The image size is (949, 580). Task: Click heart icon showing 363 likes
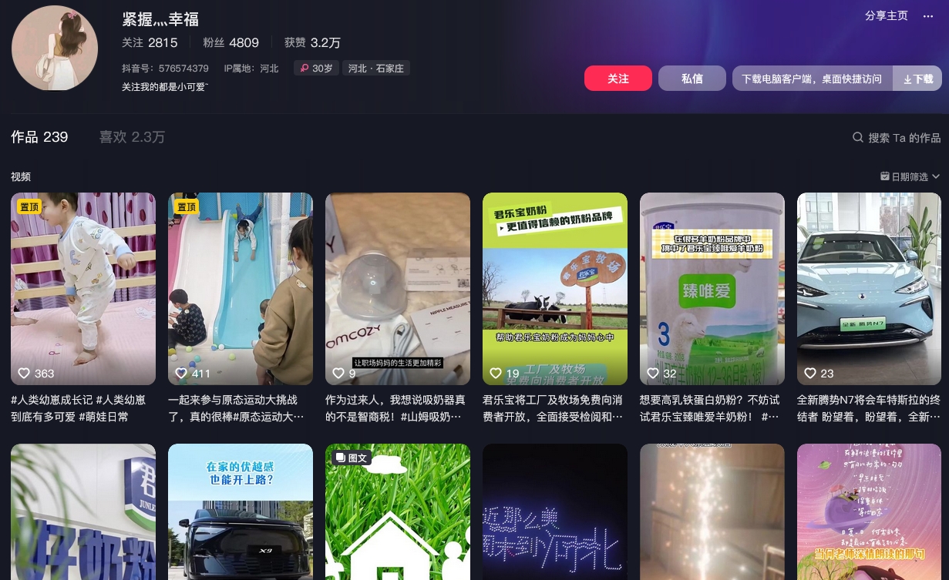pos(24,373)
